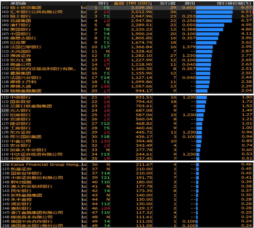Screen dimensions: 254x228
Task: Open the chart icon for 美国银行
Action: [x=84, y=29]
